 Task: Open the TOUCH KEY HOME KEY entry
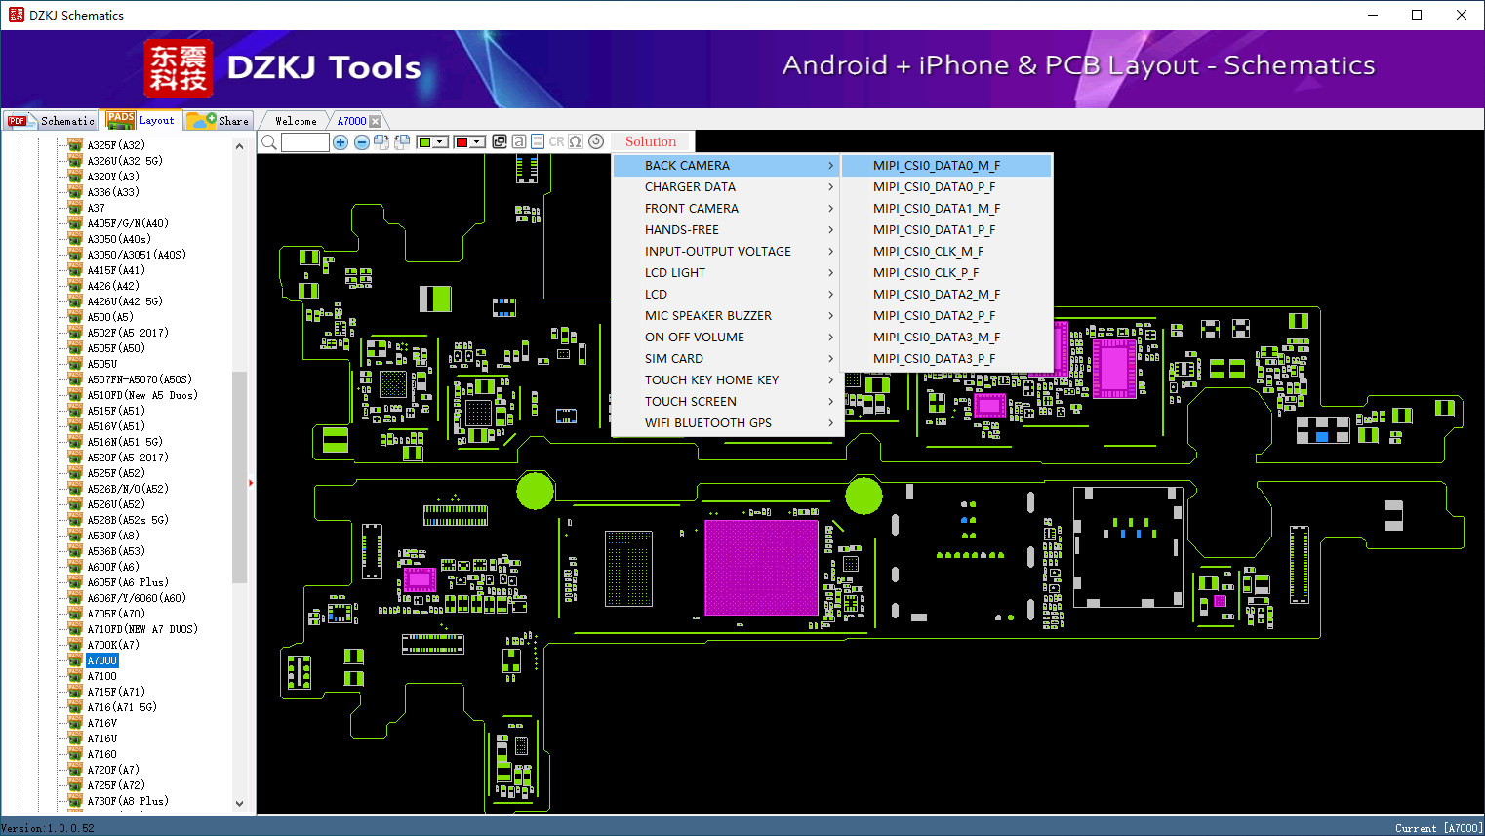[x=725, y=380]
